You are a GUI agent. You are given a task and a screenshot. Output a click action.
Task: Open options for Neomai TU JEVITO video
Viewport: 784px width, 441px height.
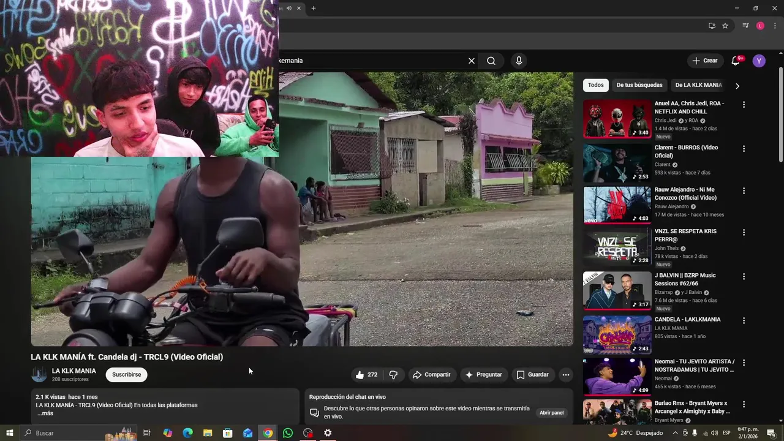744,363
